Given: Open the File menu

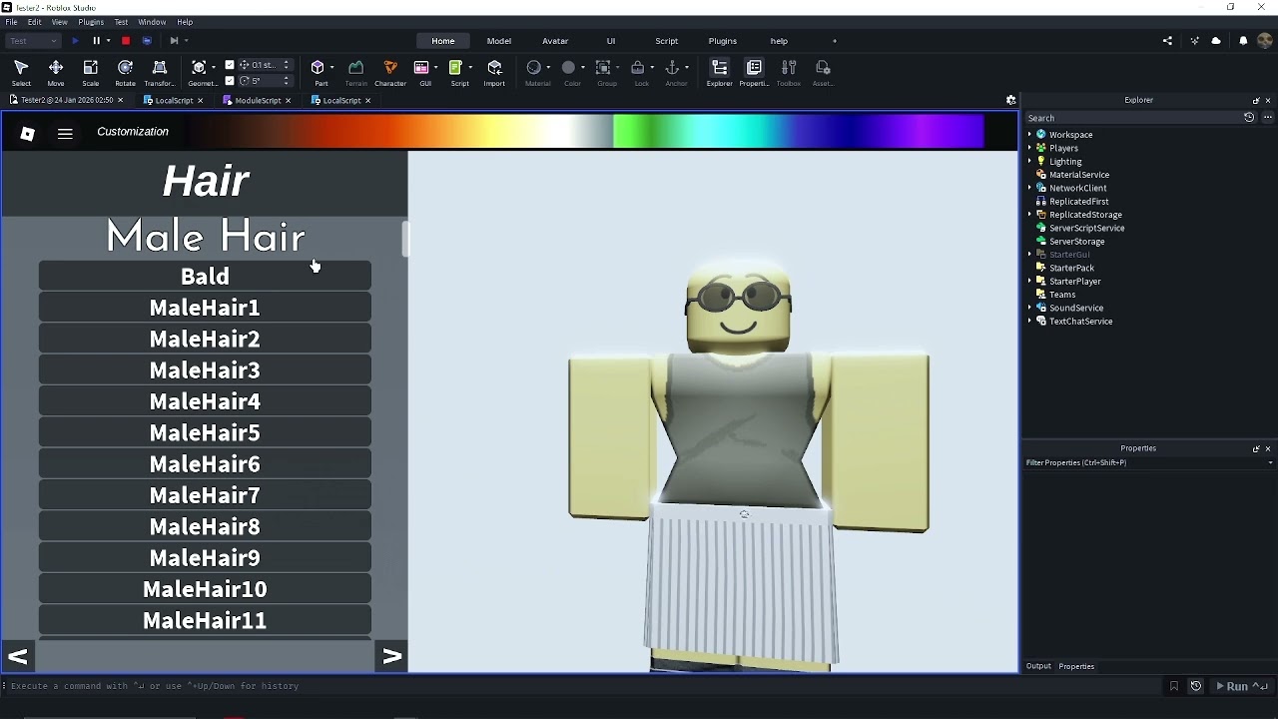Looking at the screenshot, I should tap(11, 22).
